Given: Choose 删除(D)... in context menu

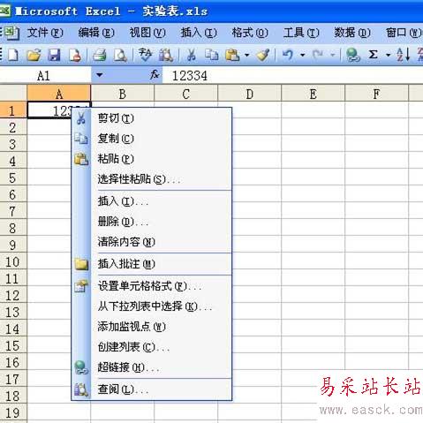Looking at the screenshot, I should click(x=152, y=222).
